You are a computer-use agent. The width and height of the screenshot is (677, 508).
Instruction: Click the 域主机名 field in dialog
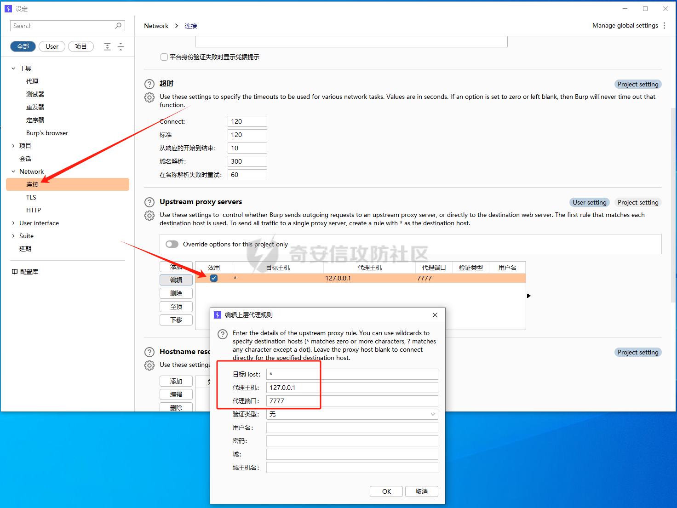[x=352, y=468]
